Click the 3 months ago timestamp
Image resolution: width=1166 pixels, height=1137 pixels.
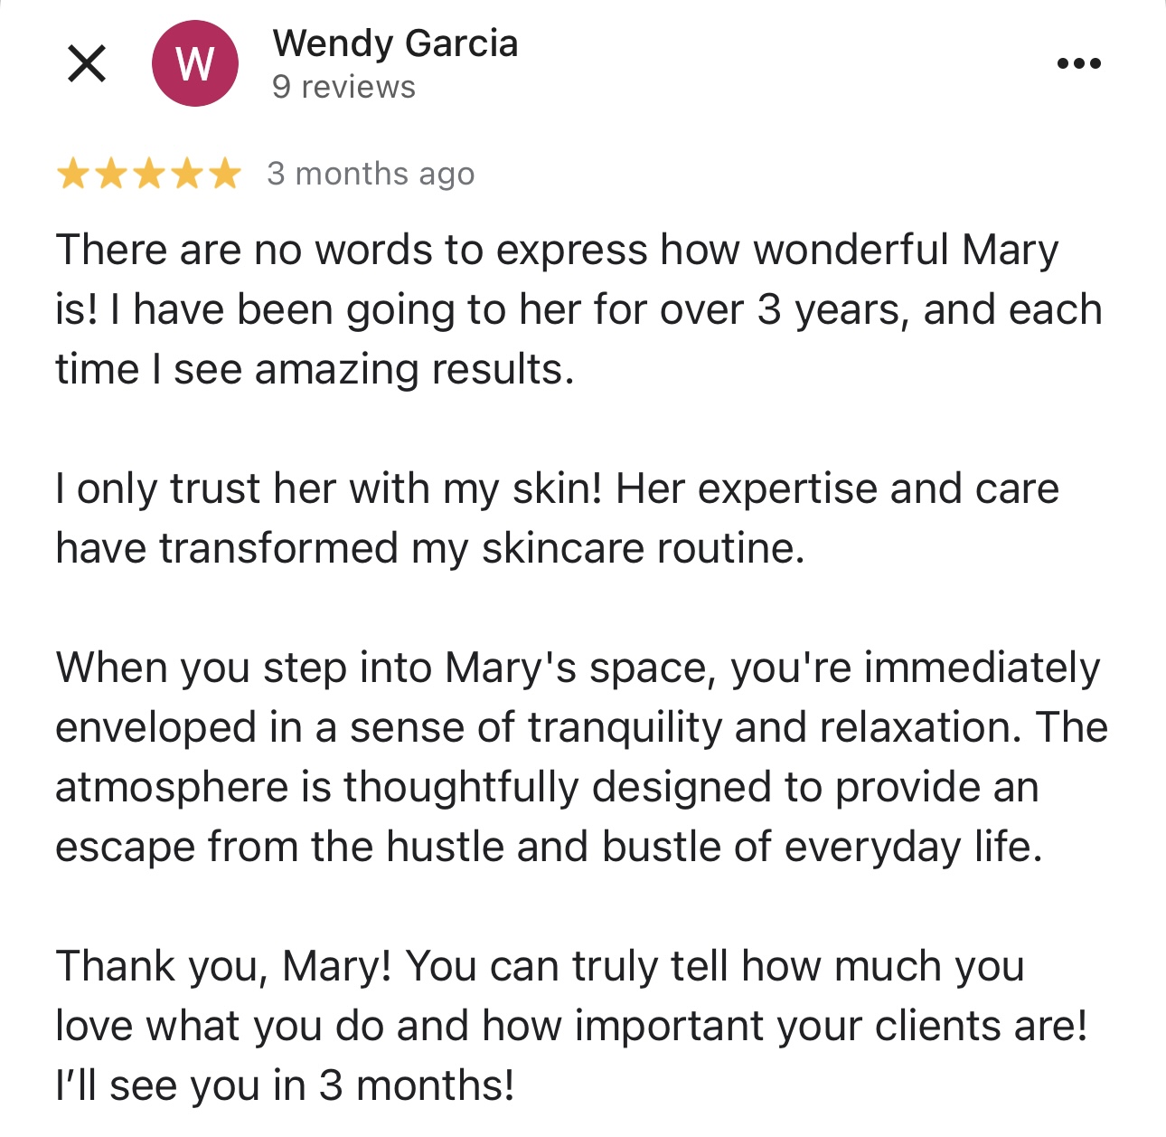(371, 174)
